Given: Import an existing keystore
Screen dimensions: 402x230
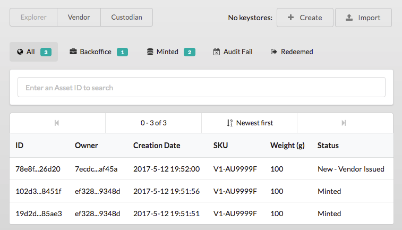Looking at the screenshot, I should 363,18.
